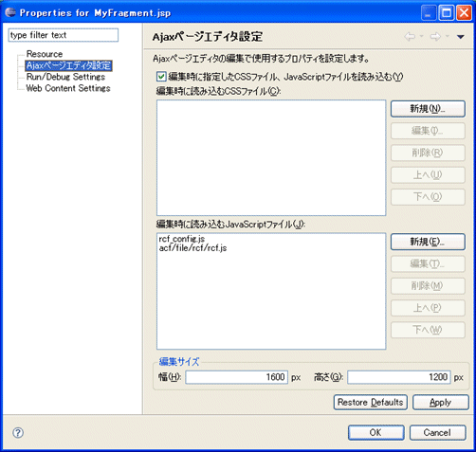Screen dimensions: 476x452
Task: Close the Properties dialog window
Action: pyautogui.click(x=464, y=13)
